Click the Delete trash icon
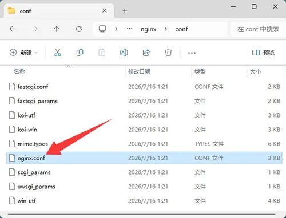The image size is (286, 218). (168, 53)
